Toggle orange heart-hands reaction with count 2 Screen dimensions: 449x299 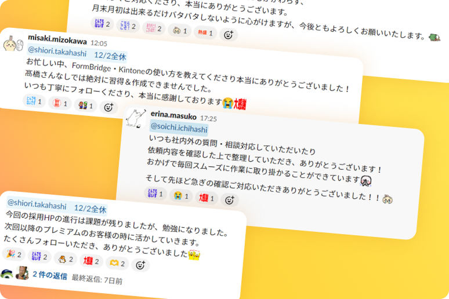[x=117, y=263]
